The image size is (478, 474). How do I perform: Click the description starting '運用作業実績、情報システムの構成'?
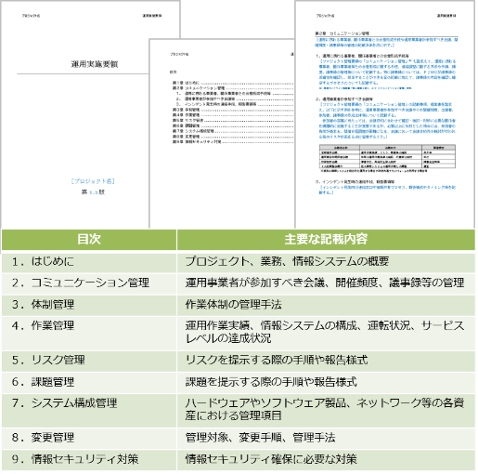point(325,332)
